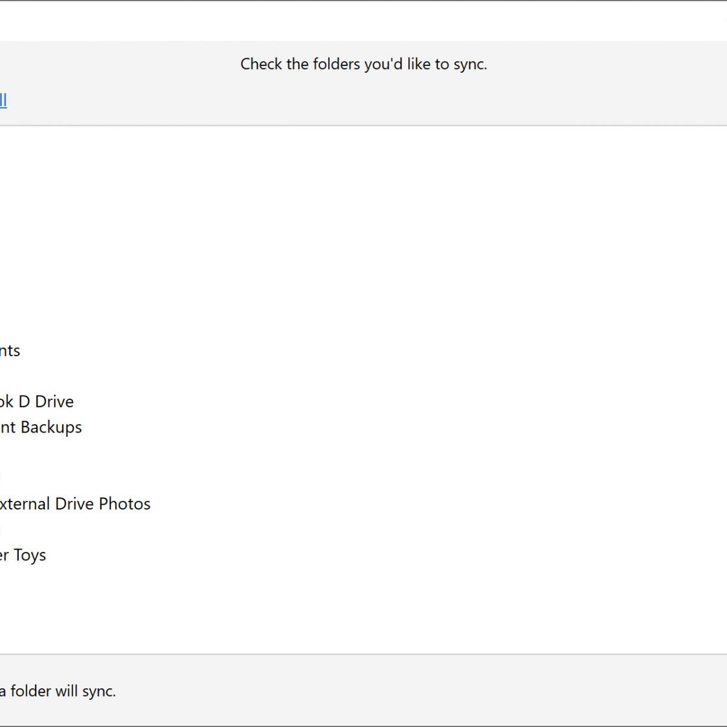Click the empty gray footer bar right of the note
The width and height of the screenshot is (727, 727).
pyautogui.click(x=424, y=691)
